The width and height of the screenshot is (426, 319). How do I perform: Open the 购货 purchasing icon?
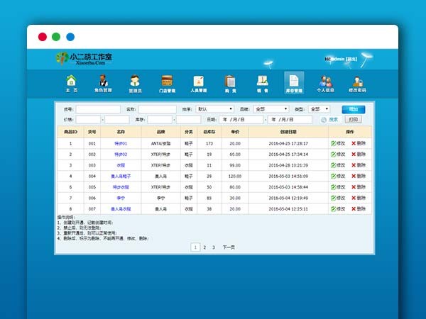230,83
